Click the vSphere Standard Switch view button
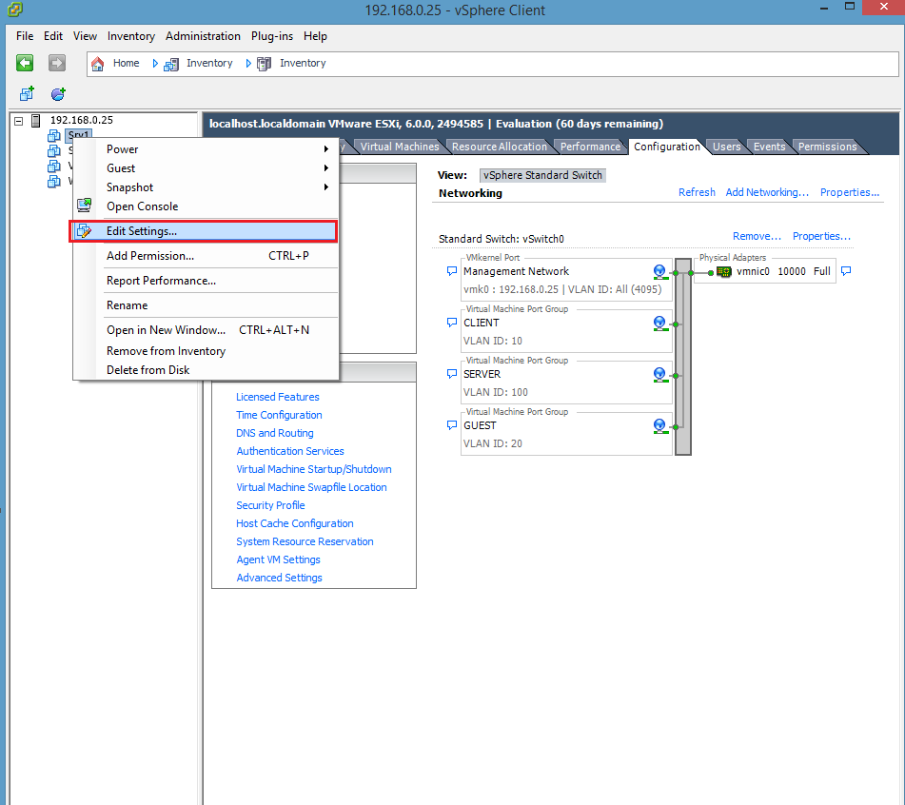The image size is (905, 805). [x=542, y=175]
